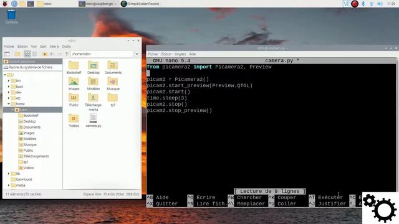
Task: Select Documents folder icon in file pane
Action: click(x=113, y=68)
